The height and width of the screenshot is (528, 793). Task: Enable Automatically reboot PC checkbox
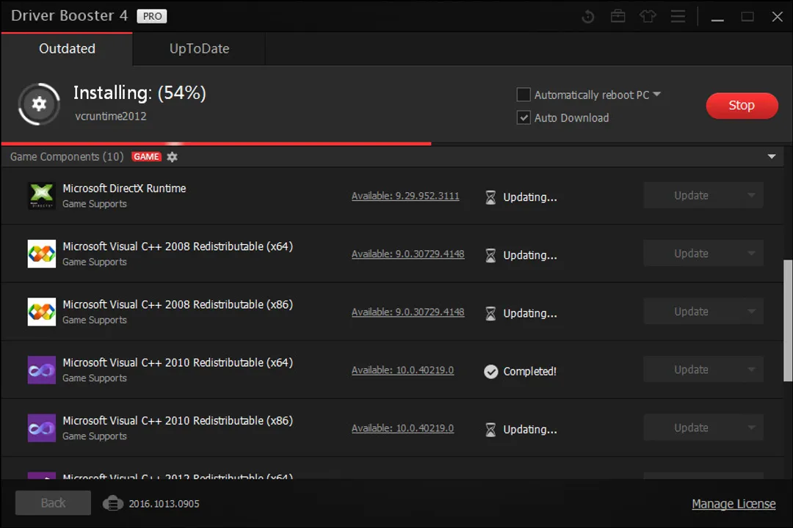(524, 95)
